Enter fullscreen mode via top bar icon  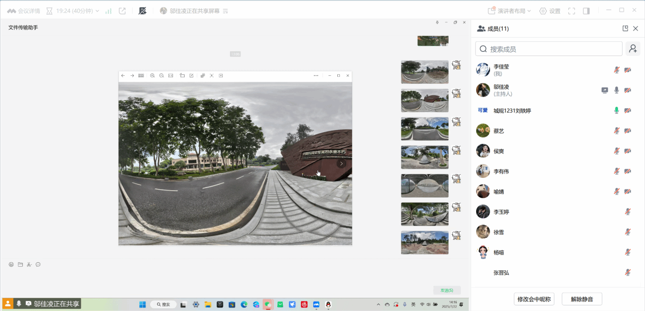[572, 11]
